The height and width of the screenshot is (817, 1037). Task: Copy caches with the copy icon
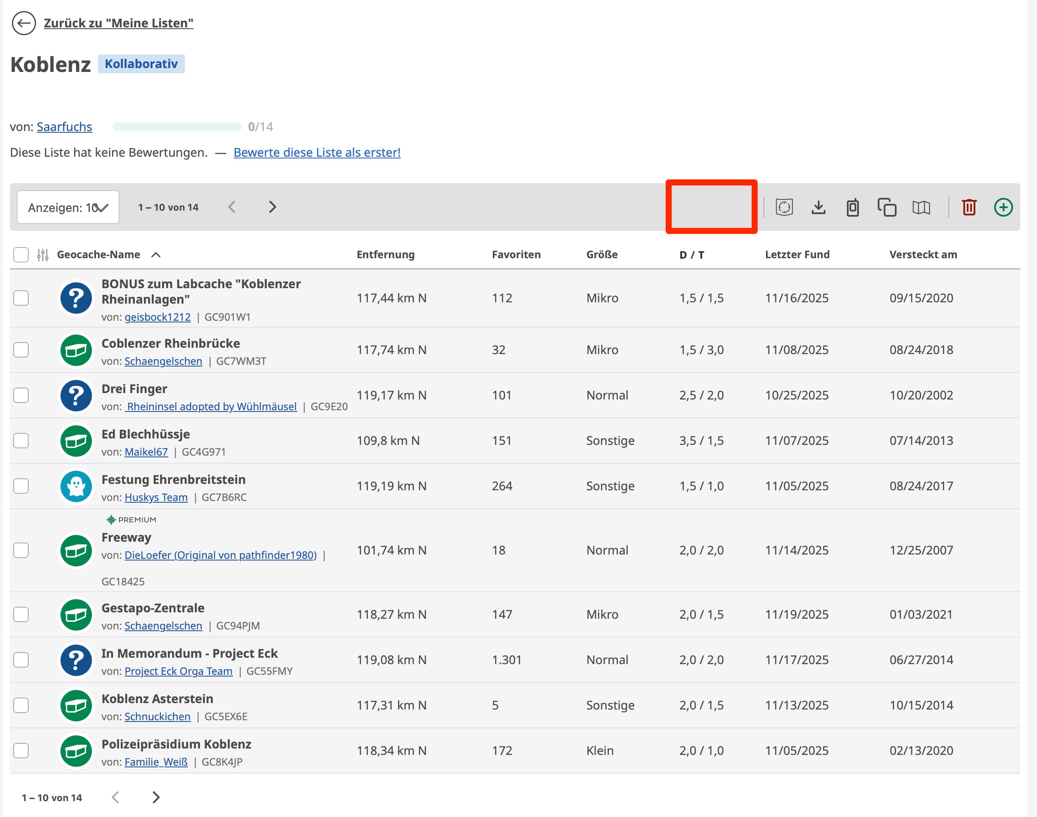[887, 207]
